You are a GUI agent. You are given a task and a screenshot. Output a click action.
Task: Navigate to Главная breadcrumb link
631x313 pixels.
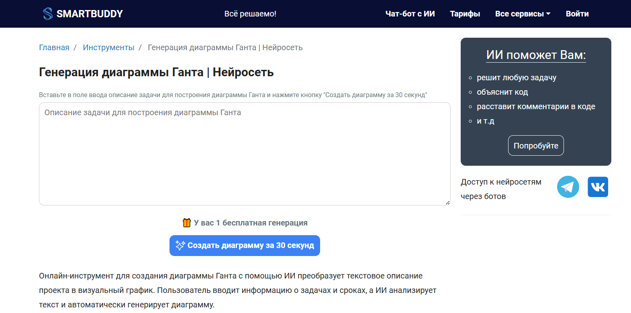(54, 47)
